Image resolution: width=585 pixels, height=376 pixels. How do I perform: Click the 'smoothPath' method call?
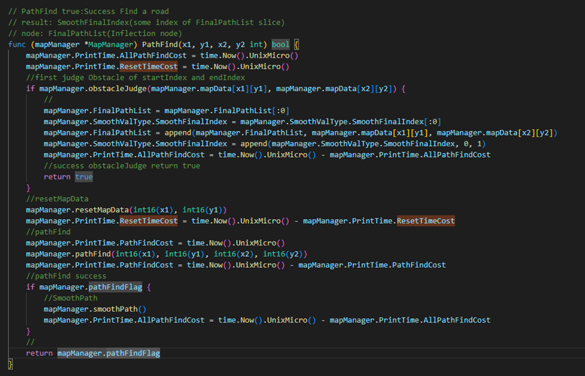pyautogui.click(x=115, y=309)
